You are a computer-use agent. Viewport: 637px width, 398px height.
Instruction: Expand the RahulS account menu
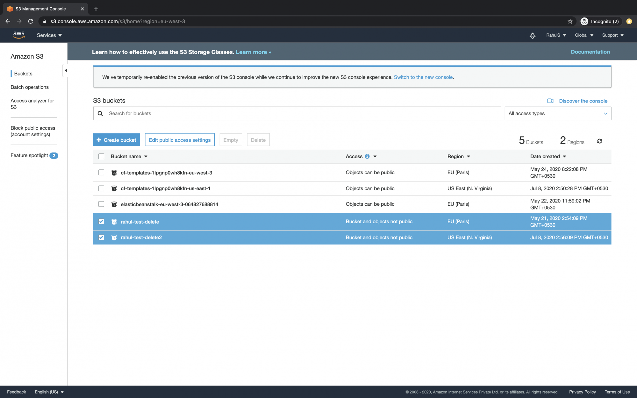(x=555, y=35)
